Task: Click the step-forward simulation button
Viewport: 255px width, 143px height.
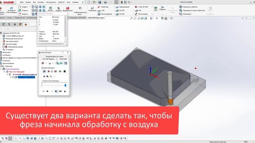Action: (56, 91)
